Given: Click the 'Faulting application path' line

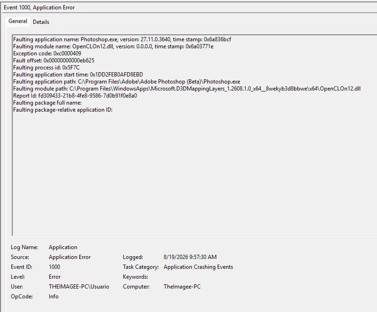Looking at the screenshot, I should click(127, 82).
